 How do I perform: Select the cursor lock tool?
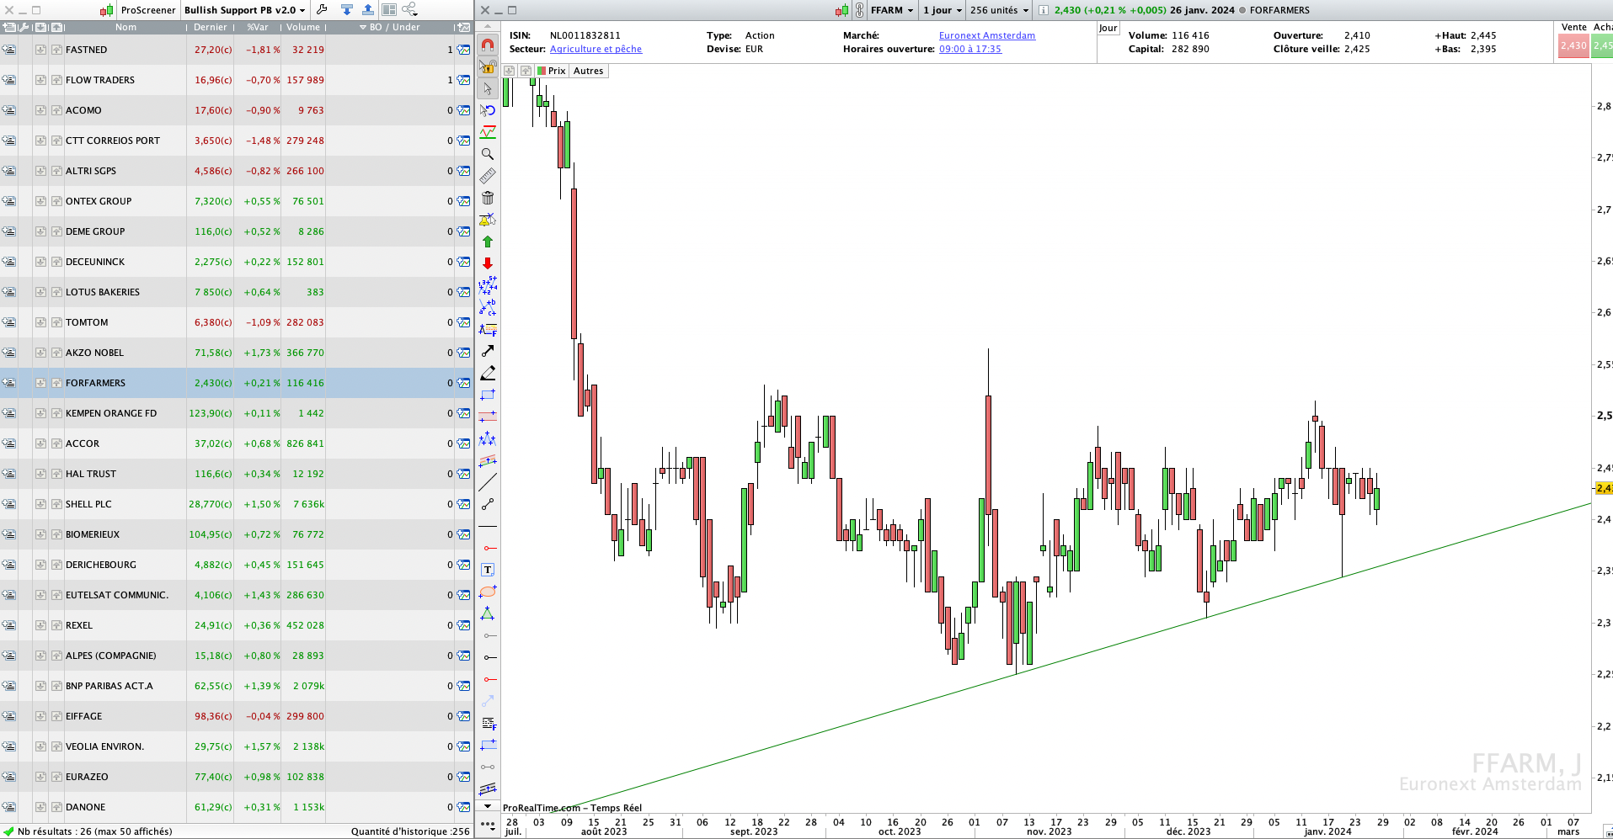[488, 66]
